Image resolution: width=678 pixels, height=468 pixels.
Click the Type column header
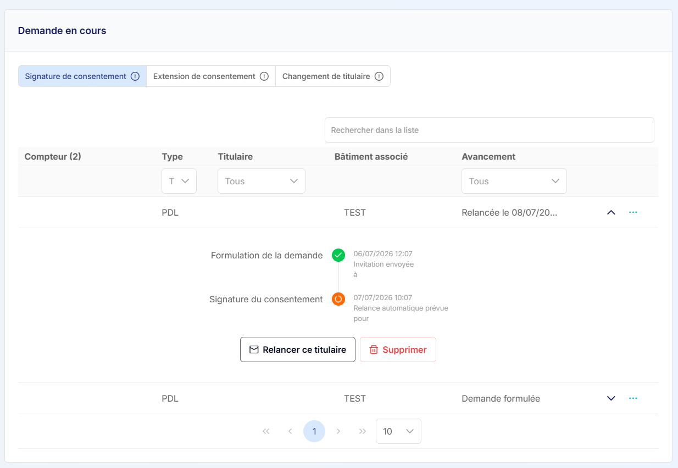coord(172,156)
